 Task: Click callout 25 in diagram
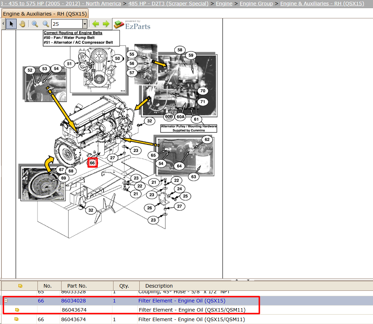pos(185,196)
